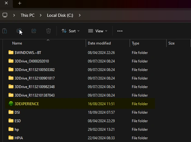This screenshot has width=191, height=142.
Task: Open the View dropdown menu
Action: 98,31
